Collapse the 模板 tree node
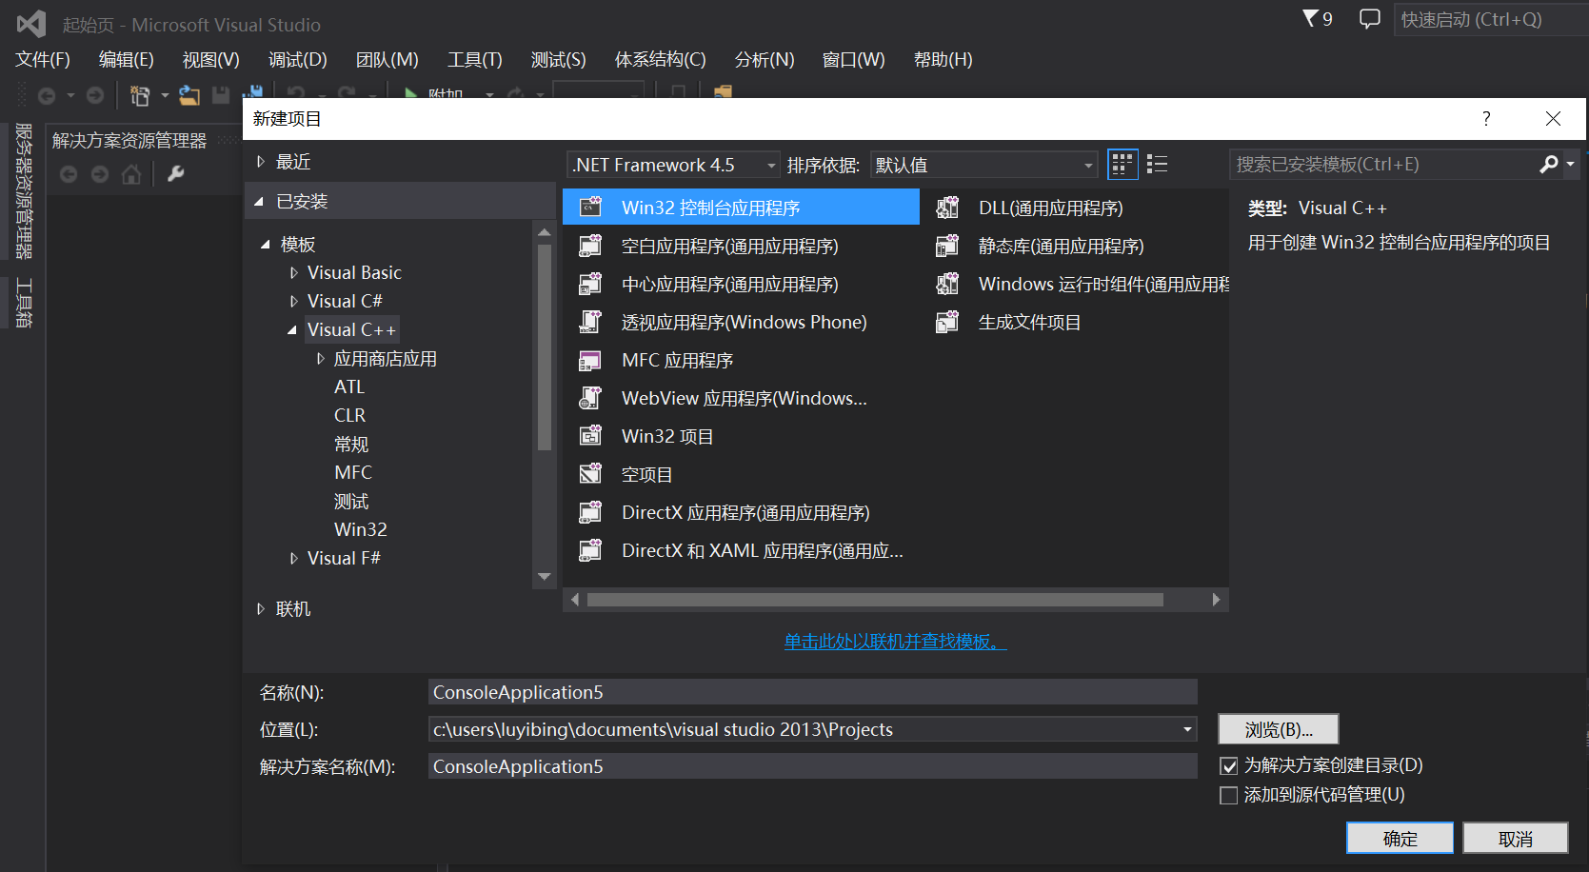Image resolution: width=1589 pixels, height=872 pixels. (x=266, y=245)
